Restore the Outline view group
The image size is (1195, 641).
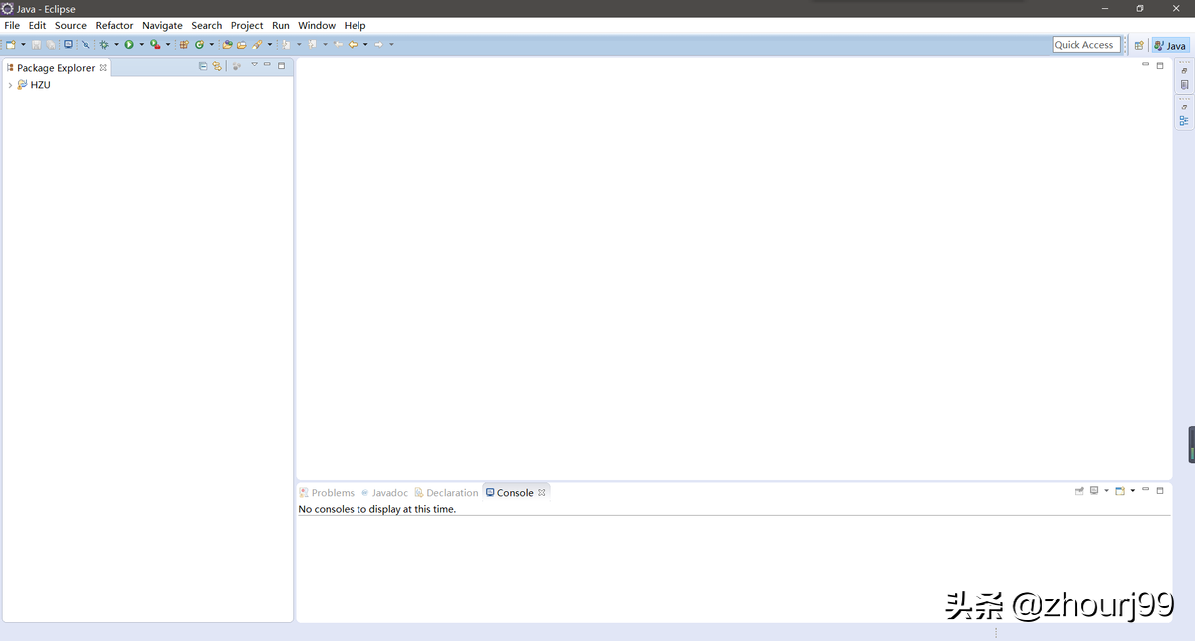1184,107
